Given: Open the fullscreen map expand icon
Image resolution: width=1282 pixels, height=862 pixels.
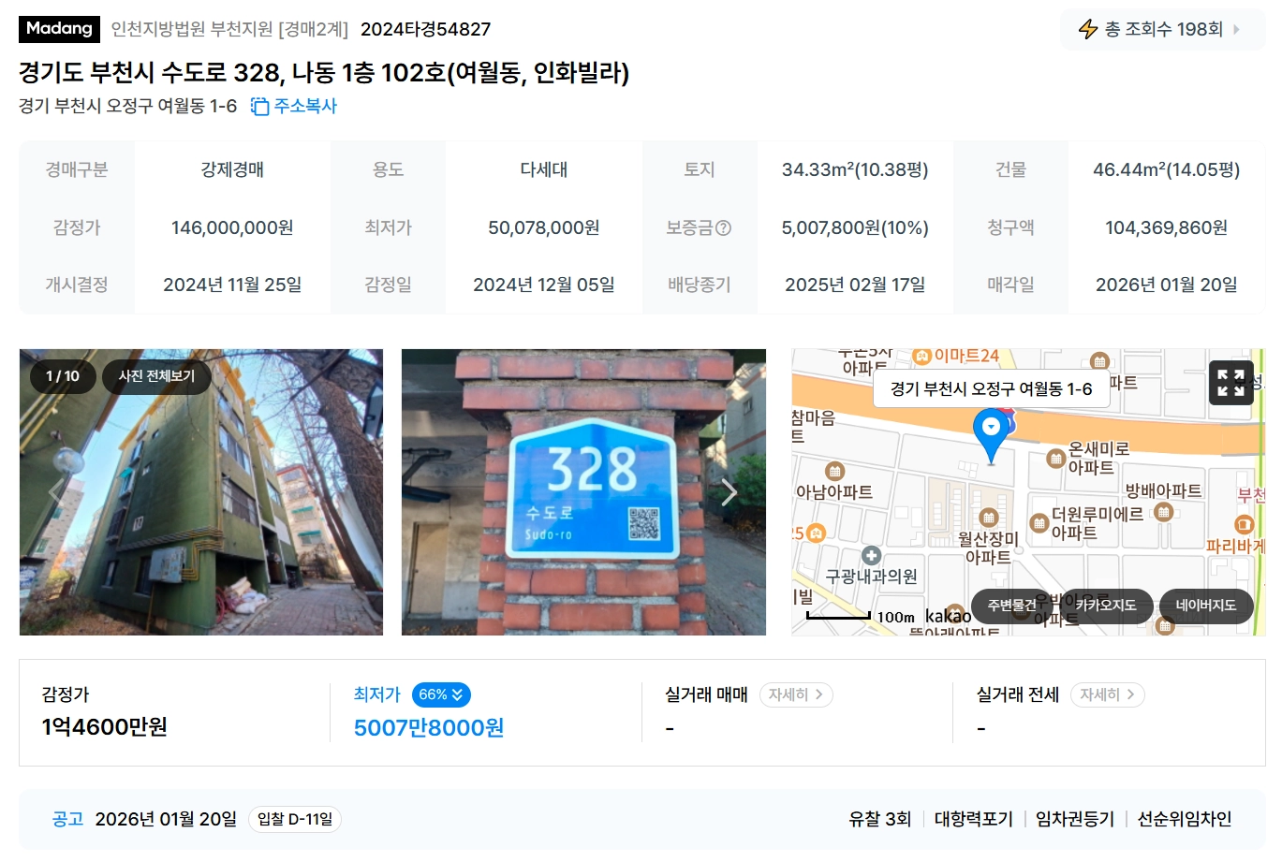Looking at the screenshot, I should 1230,383.
